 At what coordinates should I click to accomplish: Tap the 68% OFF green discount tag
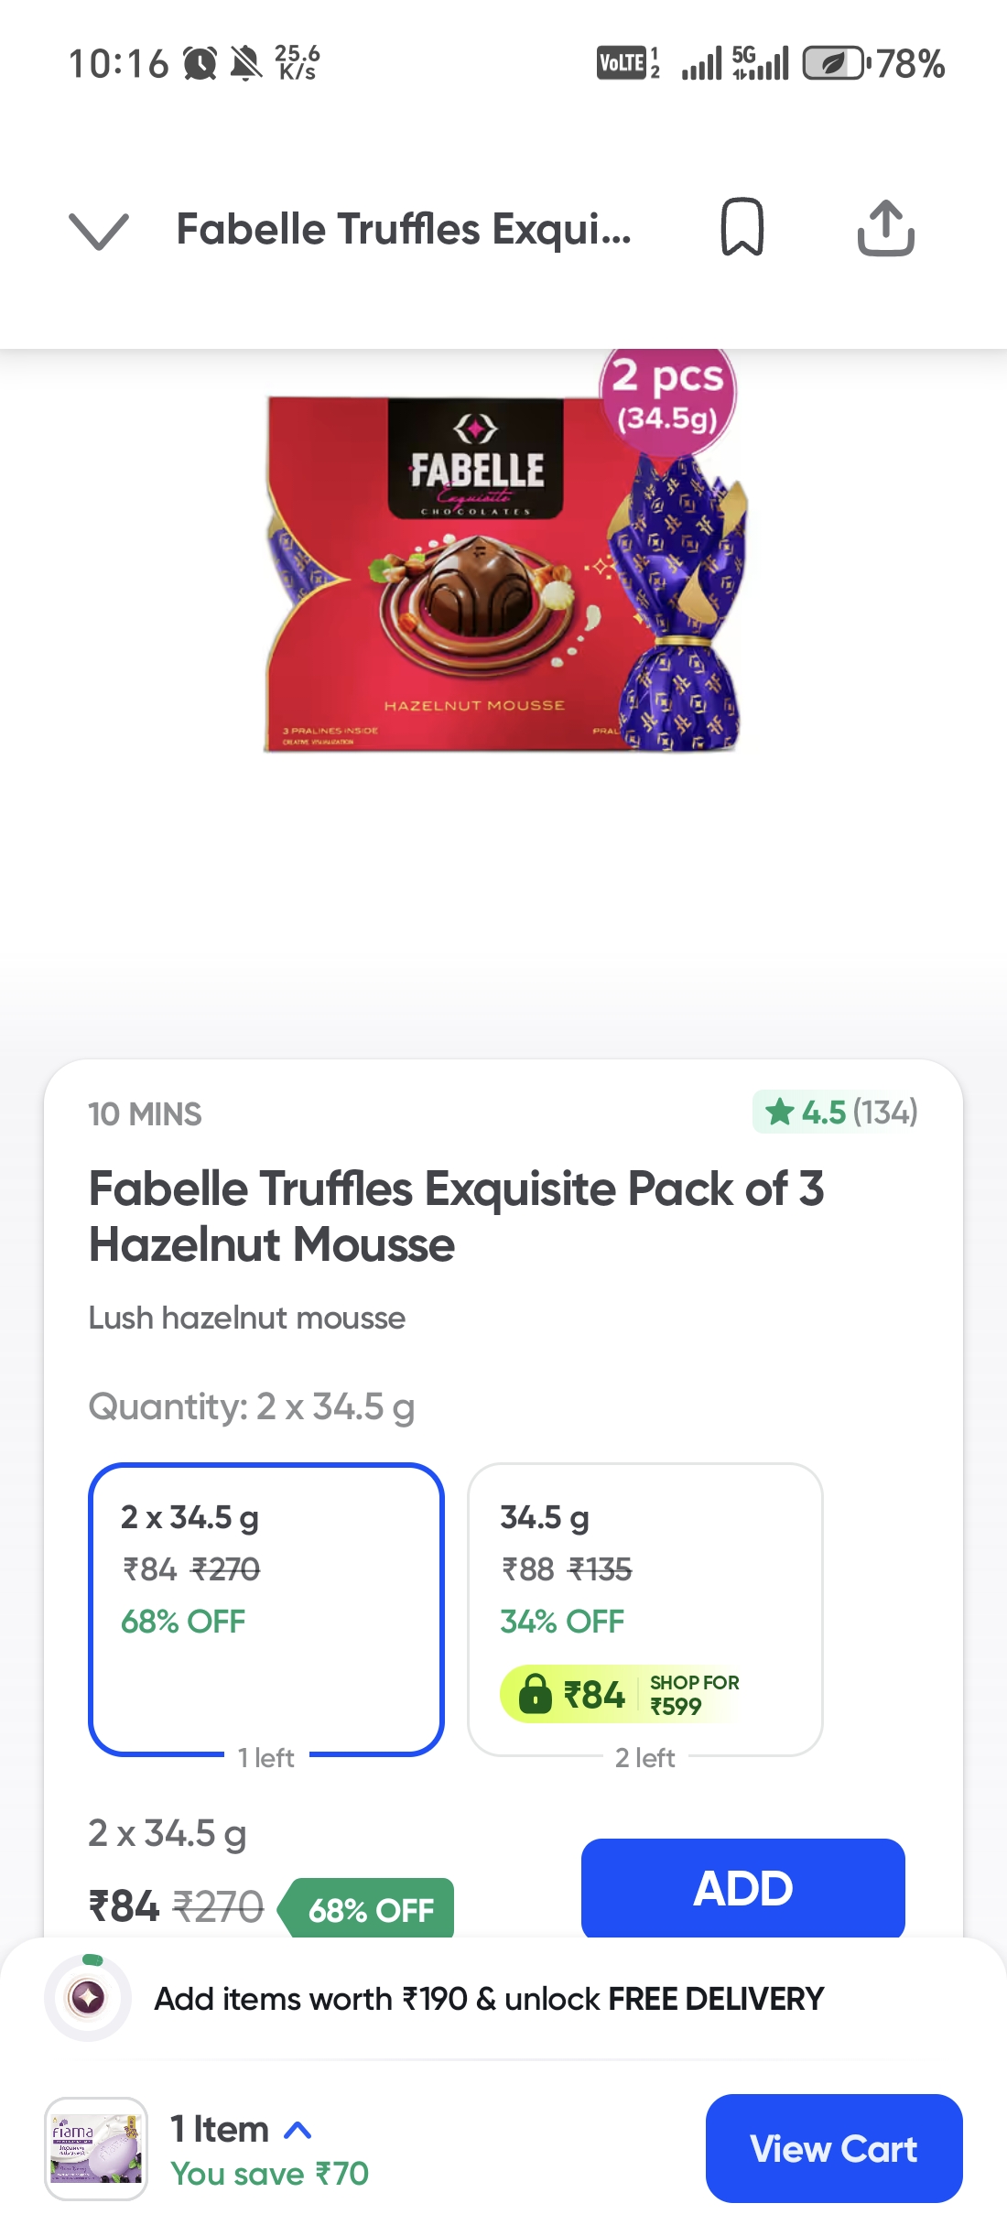click(x=371, y=1910)
